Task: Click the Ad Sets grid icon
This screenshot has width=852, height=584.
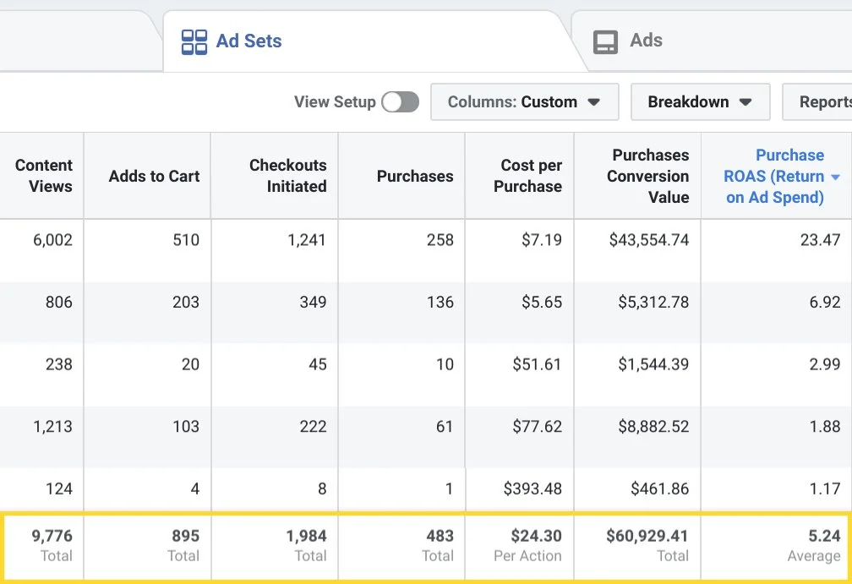Action: pyautogui.click(x=194, y=41)
